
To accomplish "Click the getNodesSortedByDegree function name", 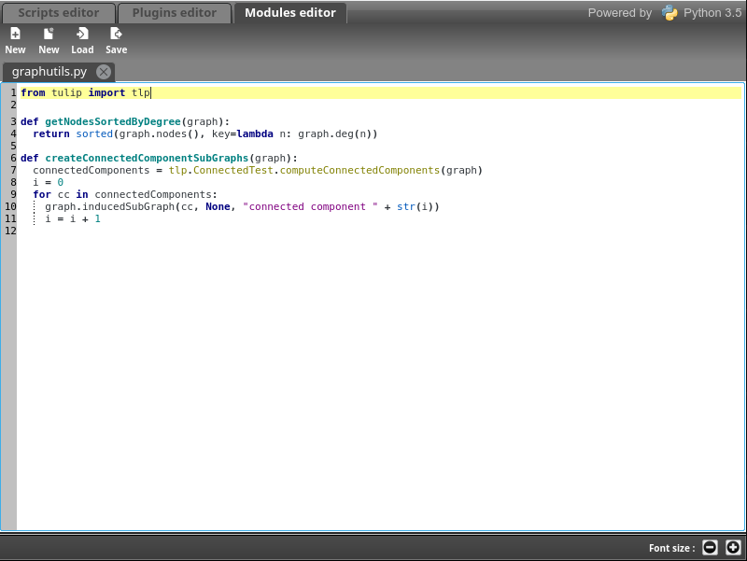I will [x=112, y=121].
